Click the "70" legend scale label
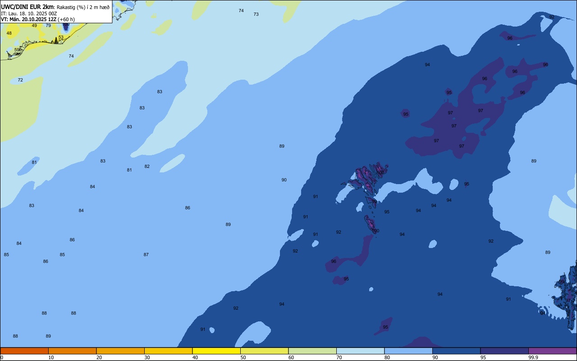This screenshot has width=577, height=361. coord(339,357)
